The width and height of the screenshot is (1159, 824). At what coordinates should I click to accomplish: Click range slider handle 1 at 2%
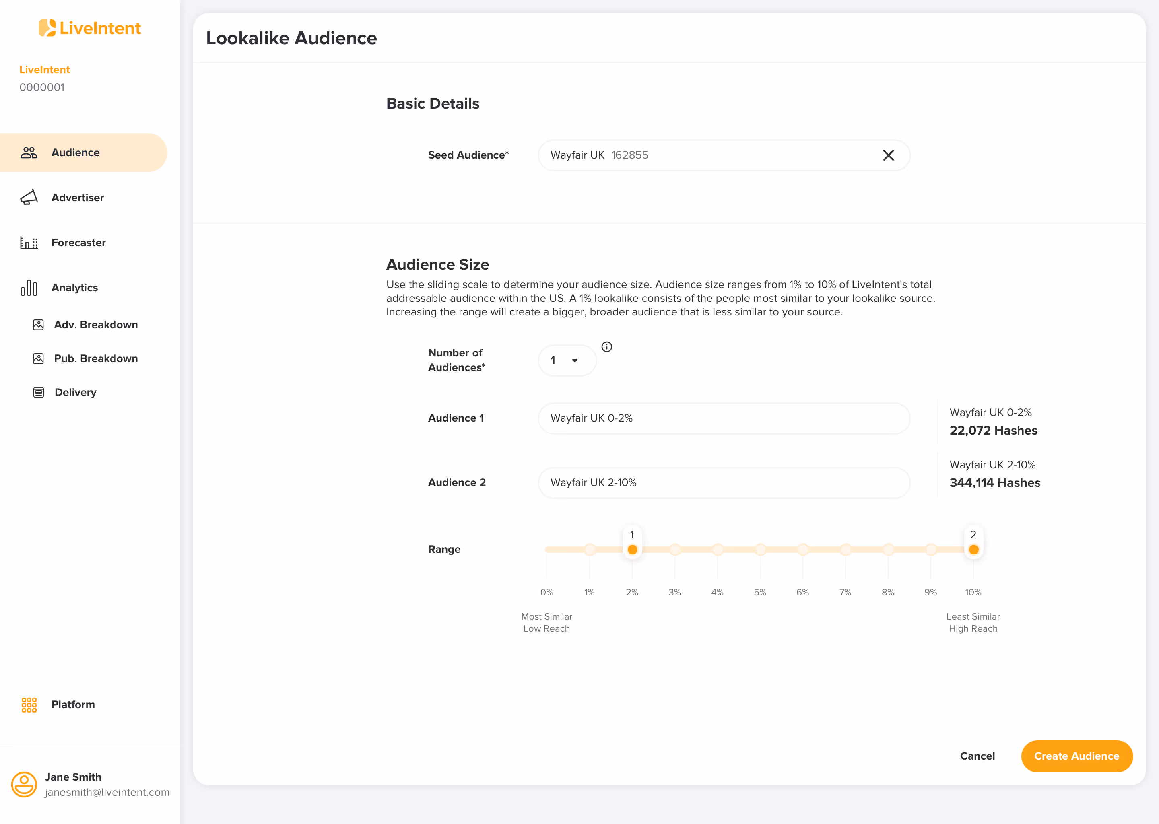(x=632, y=550)
